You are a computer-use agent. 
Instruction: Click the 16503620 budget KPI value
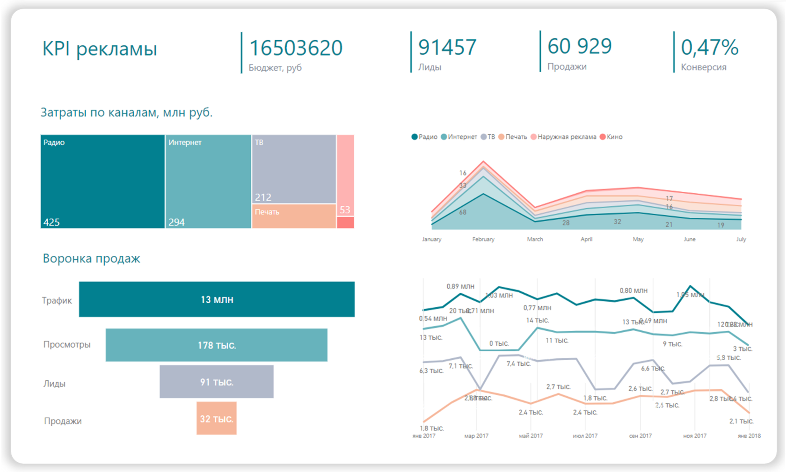point(296,48)
